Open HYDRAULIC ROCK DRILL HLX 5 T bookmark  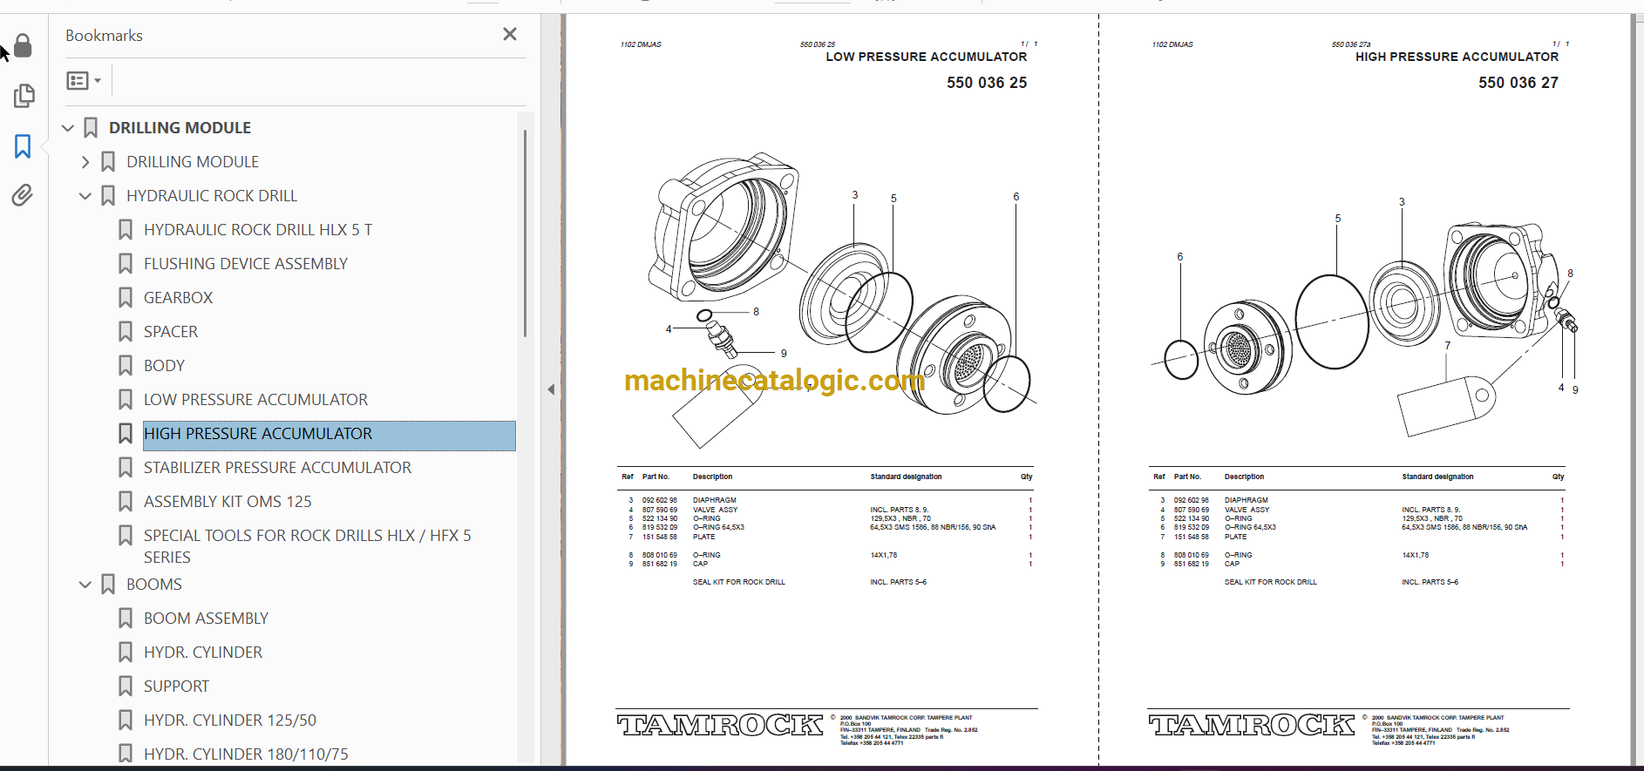258,230
